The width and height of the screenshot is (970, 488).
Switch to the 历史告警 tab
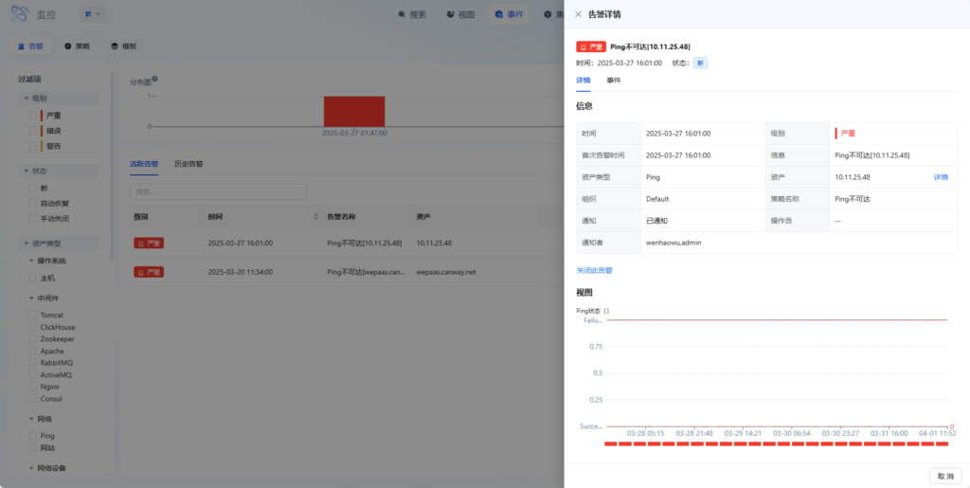point(189,164)
